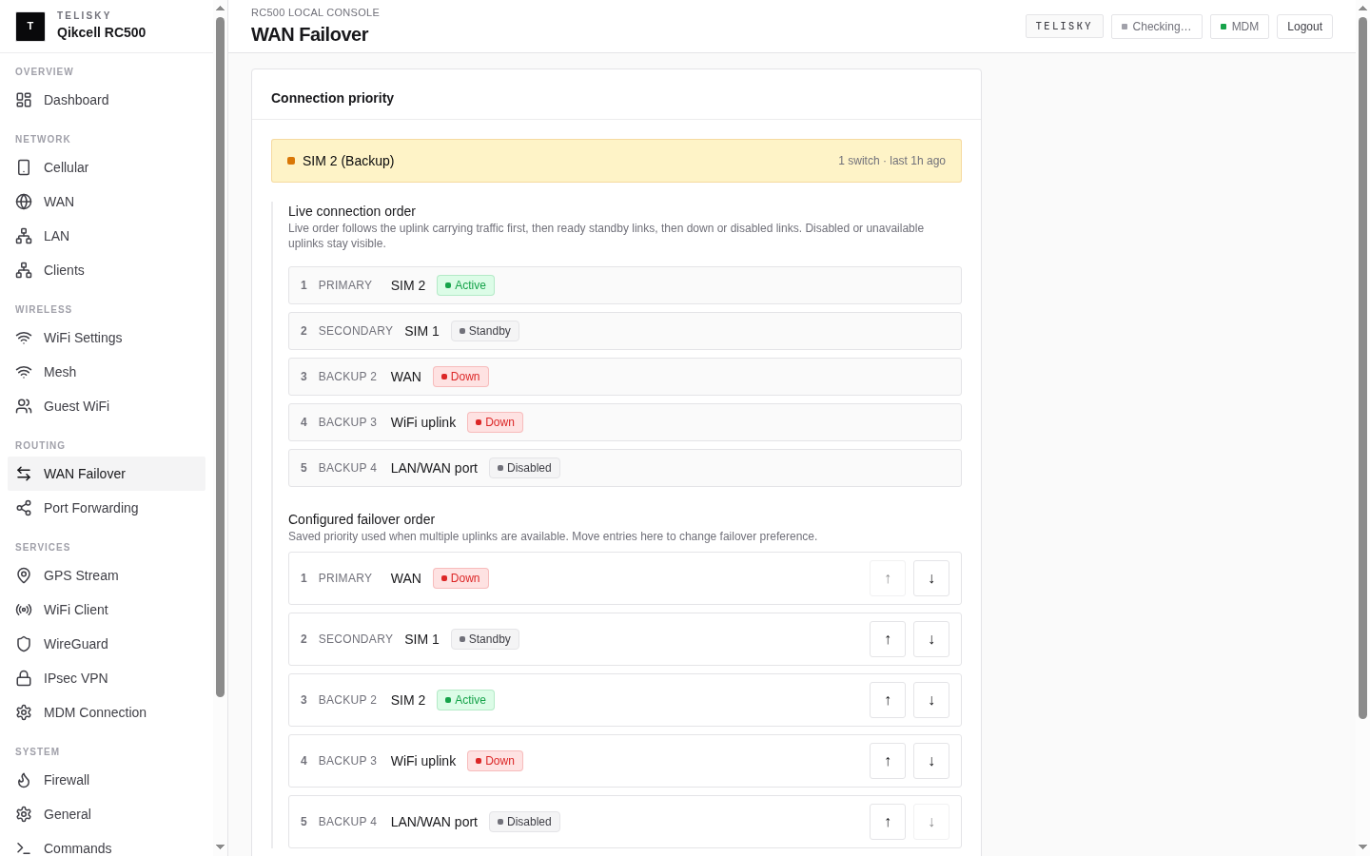
Task: Click the 'Connection priority' heading
Action: click(332, 98)
